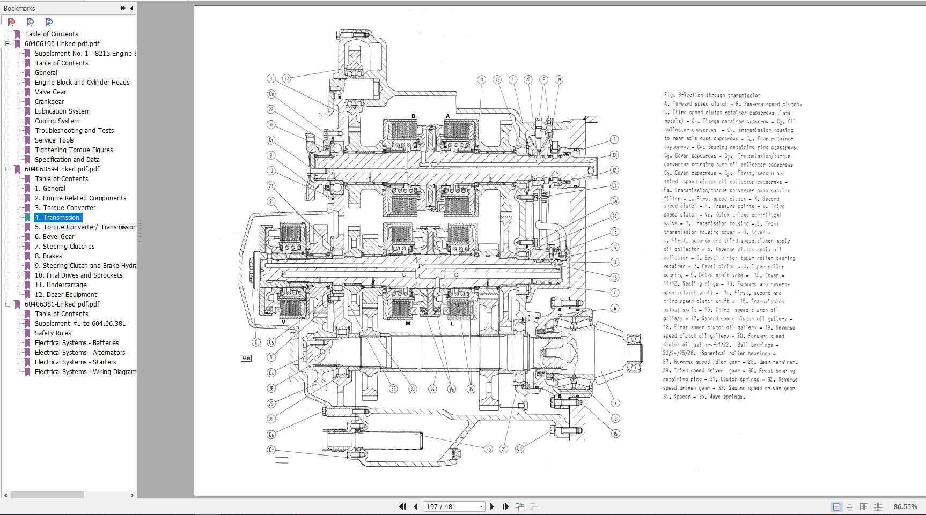Click the bookmarks scroll-left arrow
This screenshot has height=515, width=926.
(6, 495)
